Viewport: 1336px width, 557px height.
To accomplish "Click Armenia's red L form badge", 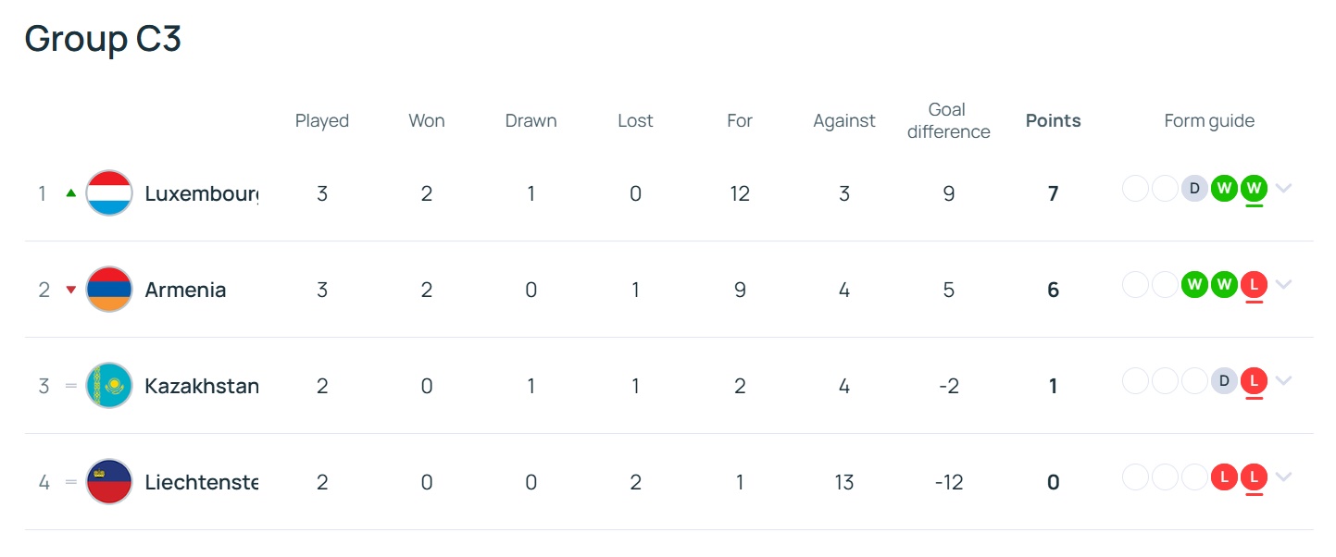I will click(1254, 285).
